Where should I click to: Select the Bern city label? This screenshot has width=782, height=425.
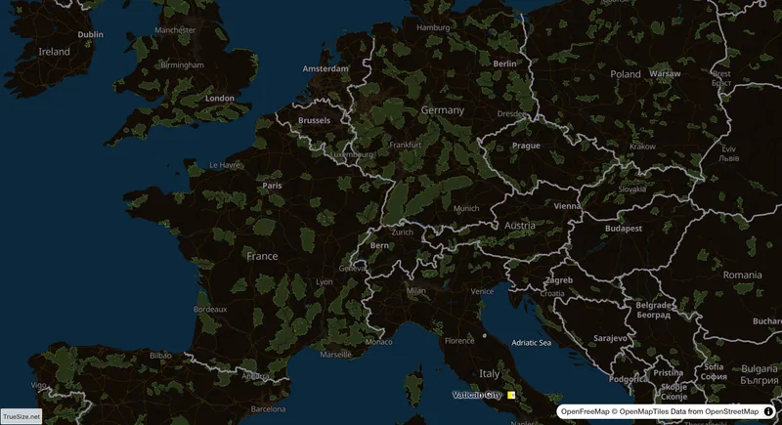point(379,245)
